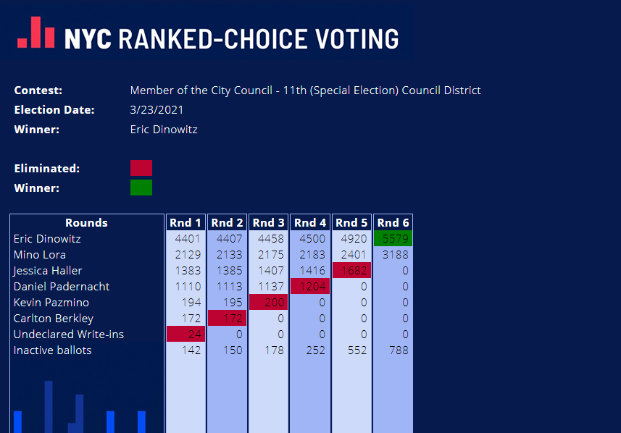
Task: Click the Rnd 1 column header
Action: point(186,222)
